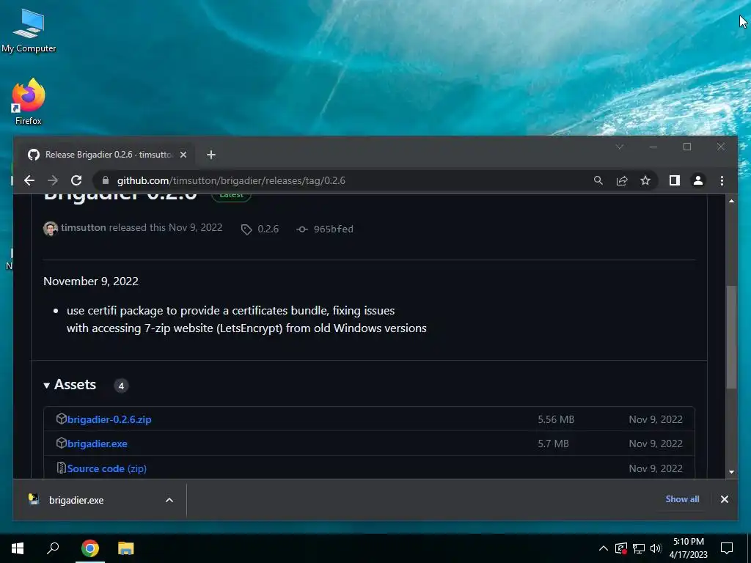Screen dimensions: 751x563
Task: Go back in Chrome
Action: click(29, 180)
